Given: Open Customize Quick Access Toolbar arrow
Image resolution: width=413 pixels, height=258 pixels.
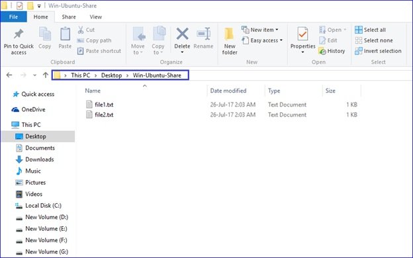Looking at the screenshot, I should [x=39, y=6].
